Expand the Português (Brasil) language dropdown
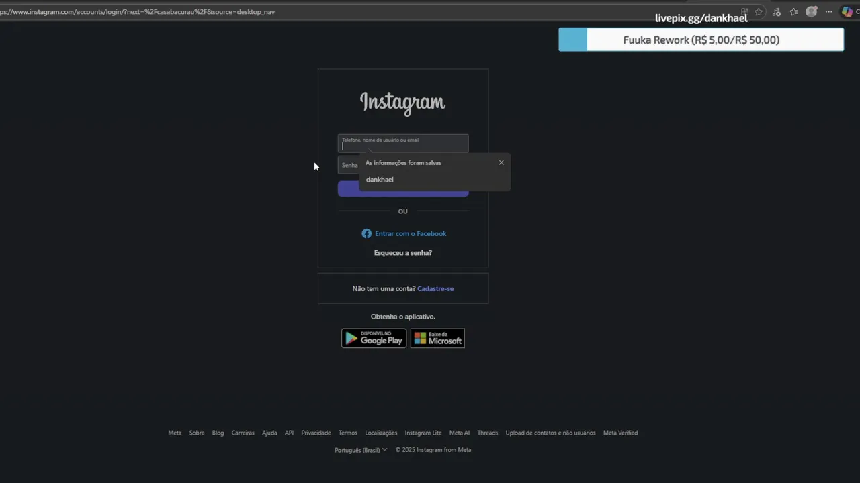Screen dimensions: 860x483 361,450
